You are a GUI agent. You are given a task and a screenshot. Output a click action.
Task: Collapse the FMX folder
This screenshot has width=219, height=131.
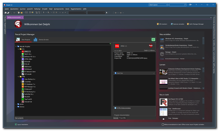18,77
